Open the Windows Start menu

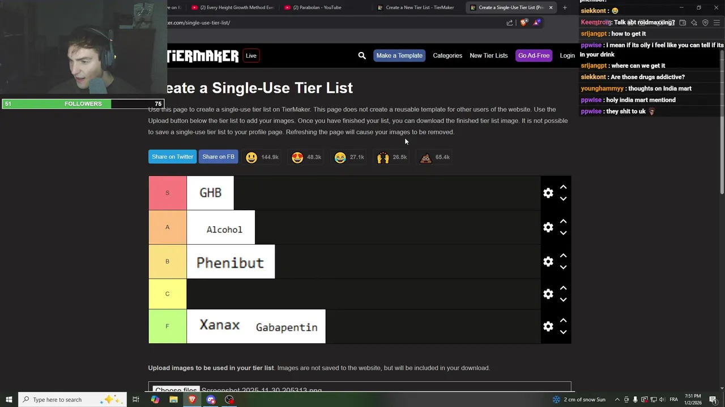pyautogui.click(x=9, y=400)
